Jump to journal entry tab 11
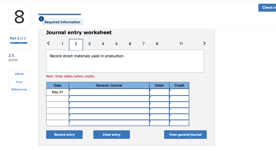Image resolution: width=276 pixels, height=151 pixels. pyautogui.click(x=181, y=44)
